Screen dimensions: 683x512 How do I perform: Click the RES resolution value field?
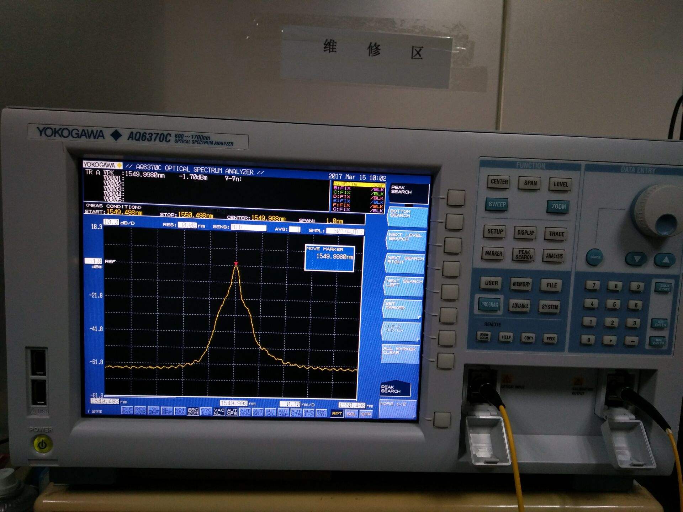187,225
